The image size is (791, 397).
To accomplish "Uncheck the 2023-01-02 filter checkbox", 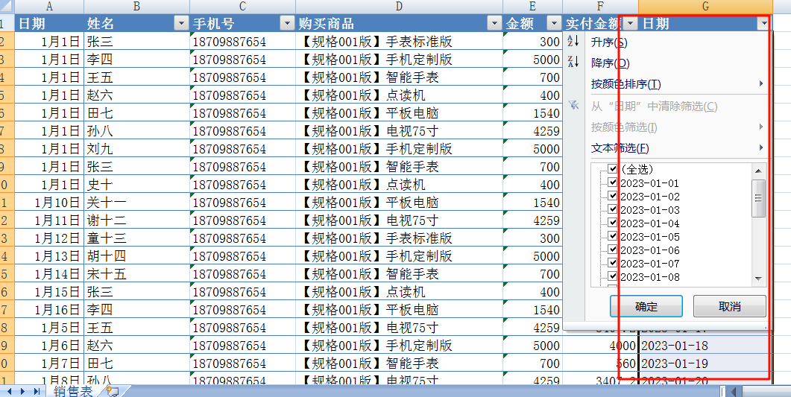I will pos(613,195).
